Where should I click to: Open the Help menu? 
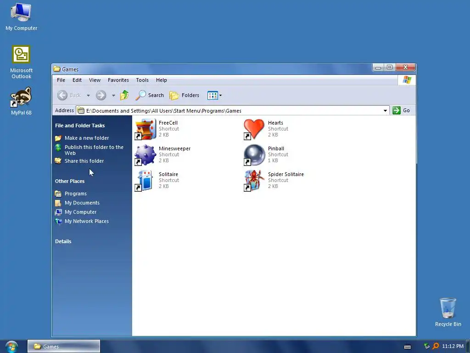pos(162,80)
